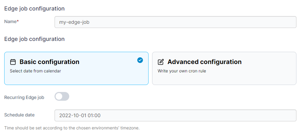Image resolution: width=301 pixels, height=135 pixels.
Task: Click the red asterisk next to Name
Action: 18,21
